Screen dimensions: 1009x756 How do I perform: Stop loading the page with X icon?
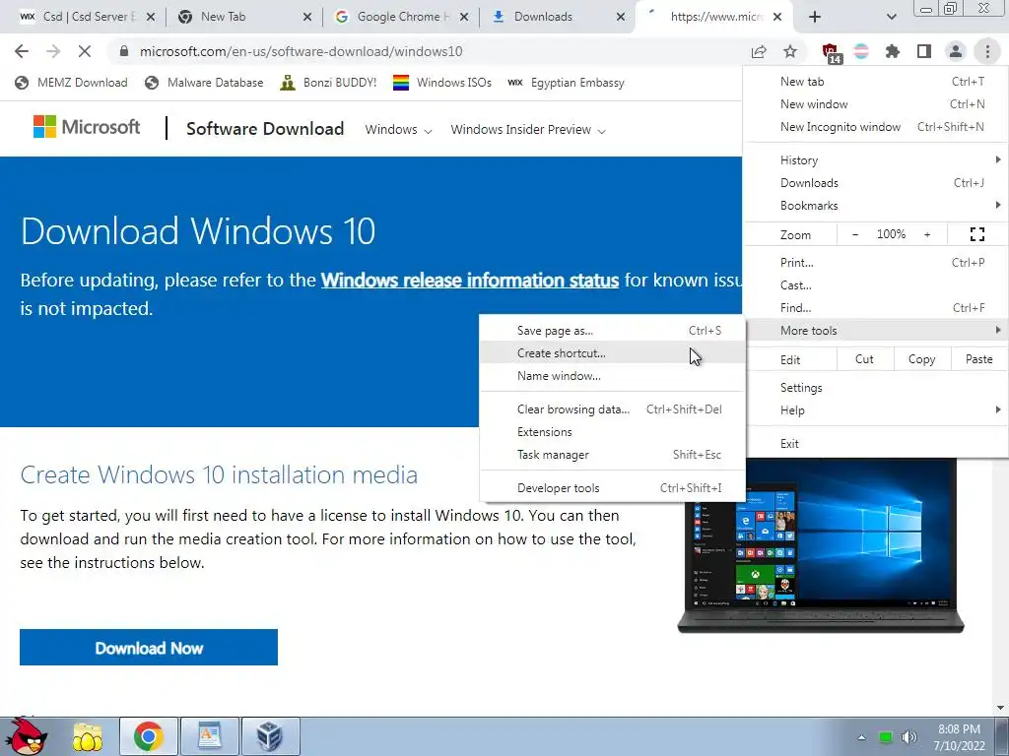(85, 51)
